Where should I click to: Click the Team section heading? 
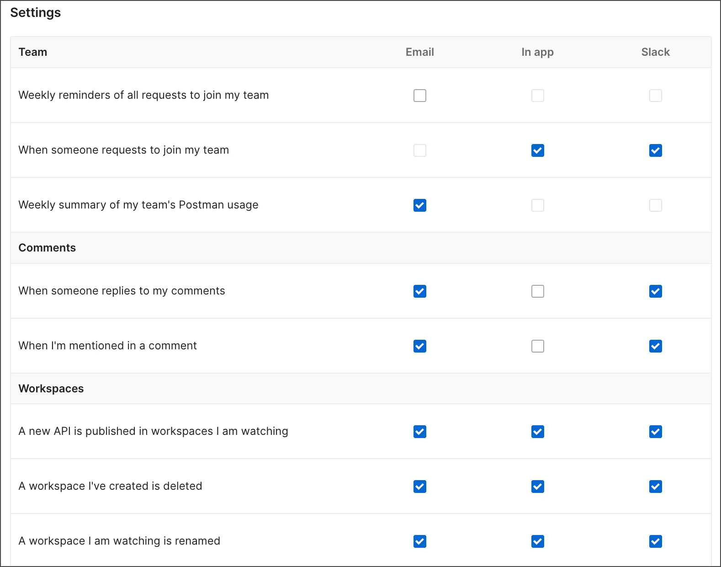pos(33,52)
